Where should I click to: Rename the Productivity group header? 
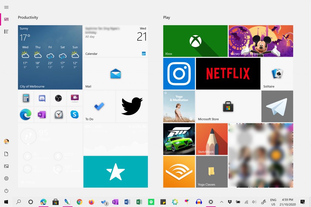28,17
